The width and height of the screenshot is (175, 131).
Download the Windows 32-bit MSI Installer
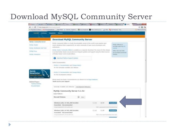113,103
